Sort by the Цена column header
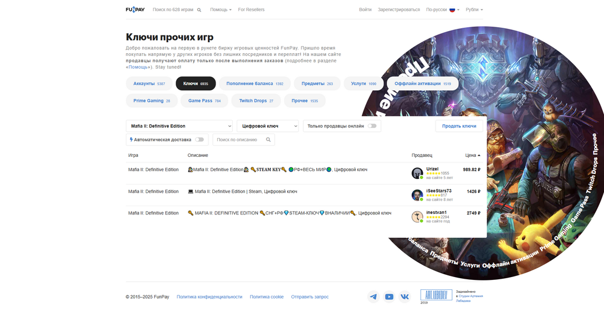The height and width of the screenshot is (312, 604). pos(473,155)
